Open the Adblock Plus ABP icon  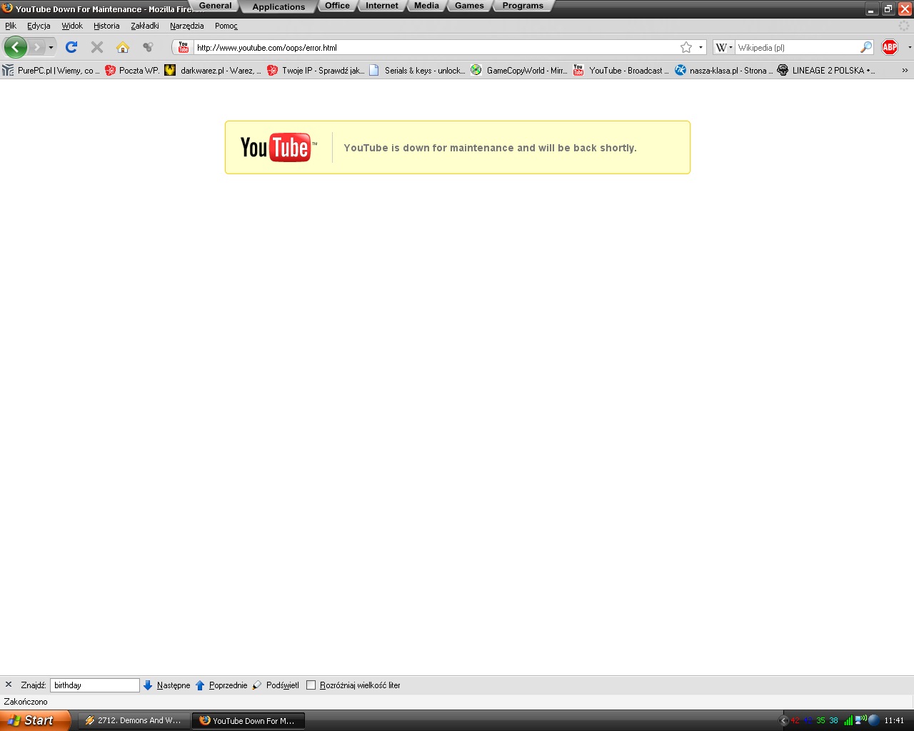(x=890, y=48)
